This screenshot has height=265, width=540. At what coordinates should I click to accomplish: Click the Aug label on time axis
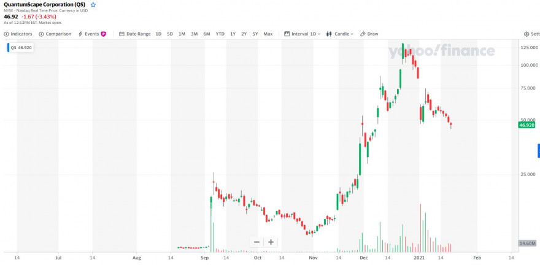137,257
